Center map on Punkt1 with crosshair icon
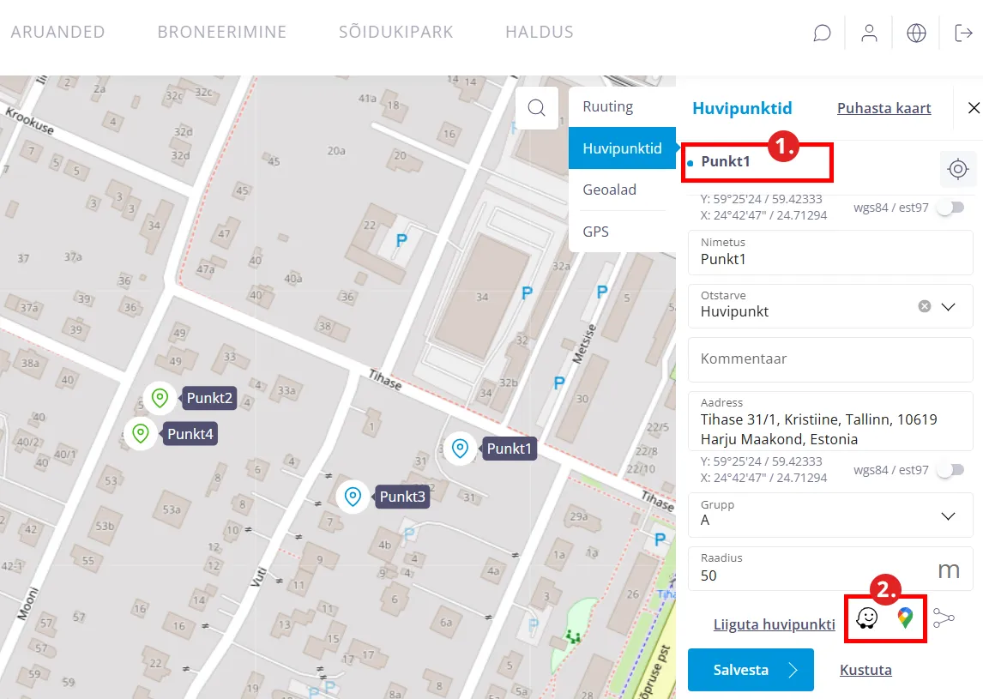The height and width of the screenshot is (699, 983). 958,169
